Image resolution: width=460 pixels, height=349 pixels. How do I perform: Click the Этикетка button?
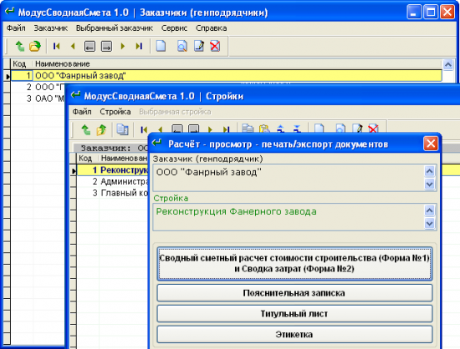(294, 334)
